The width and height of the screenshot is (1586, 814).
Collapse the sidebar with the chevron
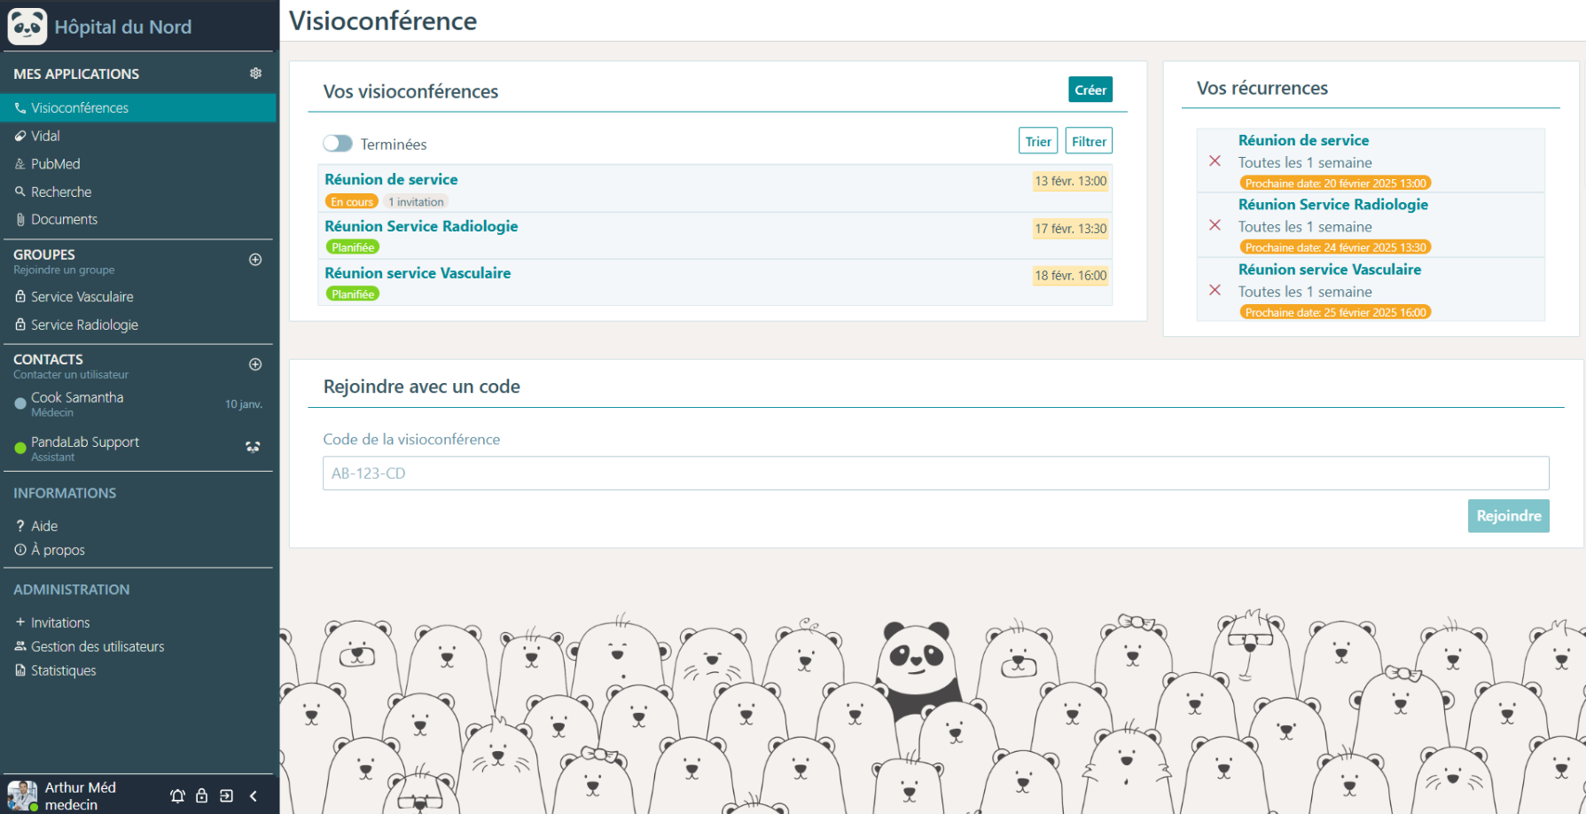[x=254, y=795]
